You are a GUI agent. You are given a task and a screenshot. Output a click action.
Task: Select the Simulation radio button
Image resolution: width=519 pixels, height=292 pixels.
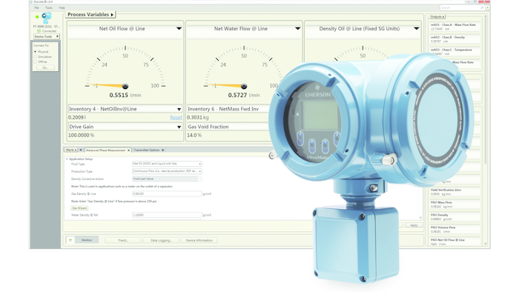click(36, 57)
